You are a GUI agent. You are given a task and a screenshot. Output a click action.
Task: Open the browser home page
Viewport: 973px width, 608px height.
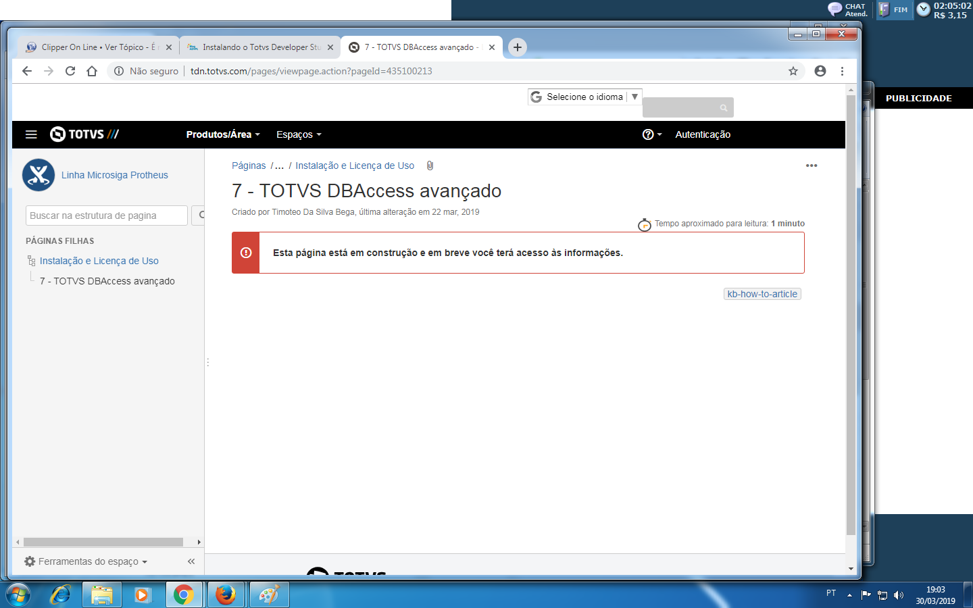pyautogui.click(x=92, y=71)
